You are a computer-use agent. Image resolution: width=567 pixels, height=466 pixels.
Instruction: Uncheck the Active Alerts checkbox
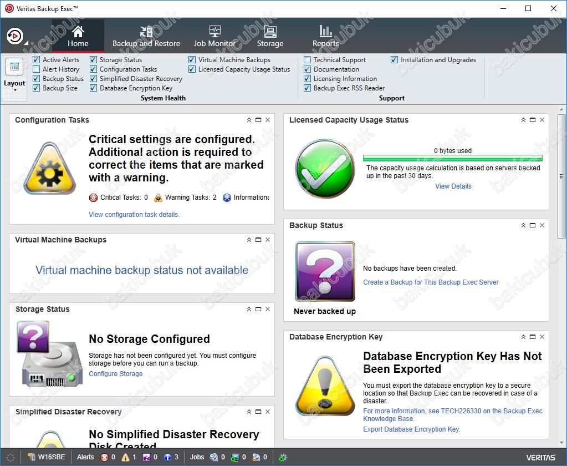coord(36,60)
